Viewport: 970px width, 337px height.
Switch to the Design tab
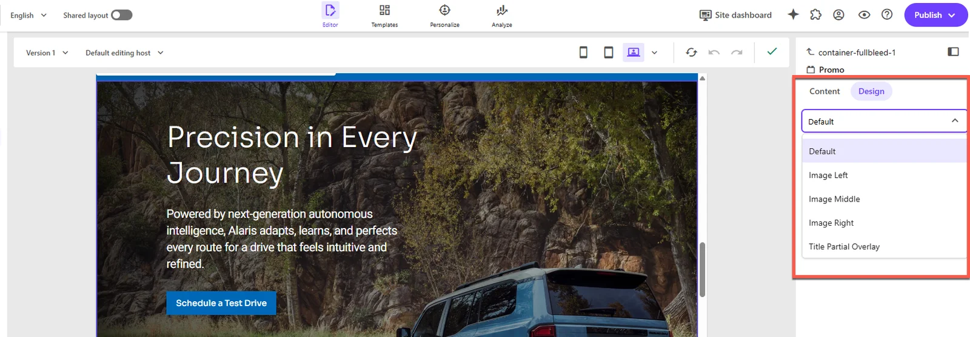871,91
